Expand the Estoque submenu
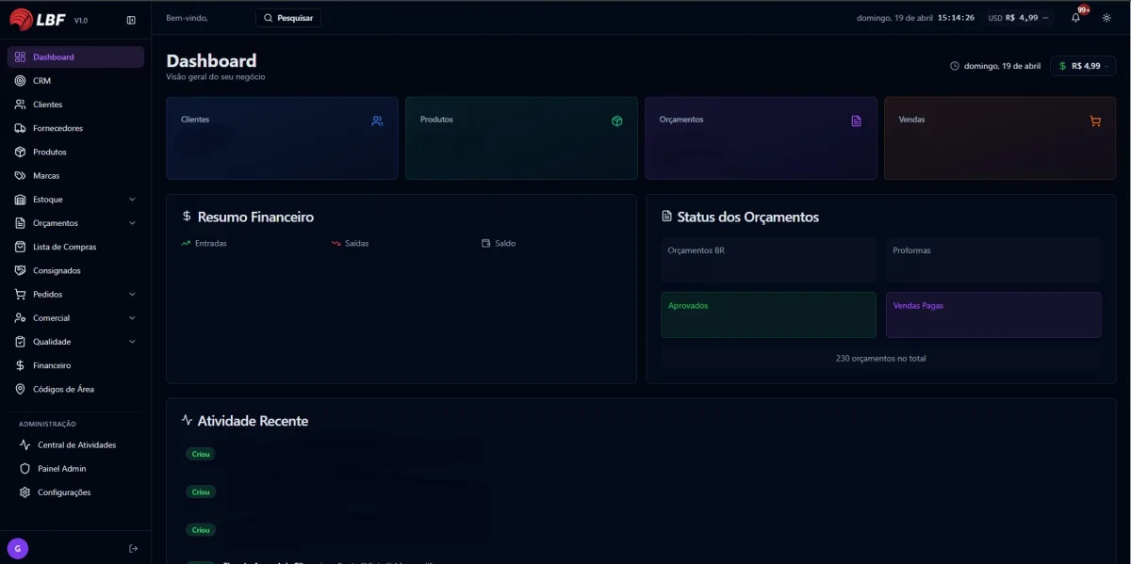Screen dimensions: 1131x564 pyautogui.click(x=132, y=200)
